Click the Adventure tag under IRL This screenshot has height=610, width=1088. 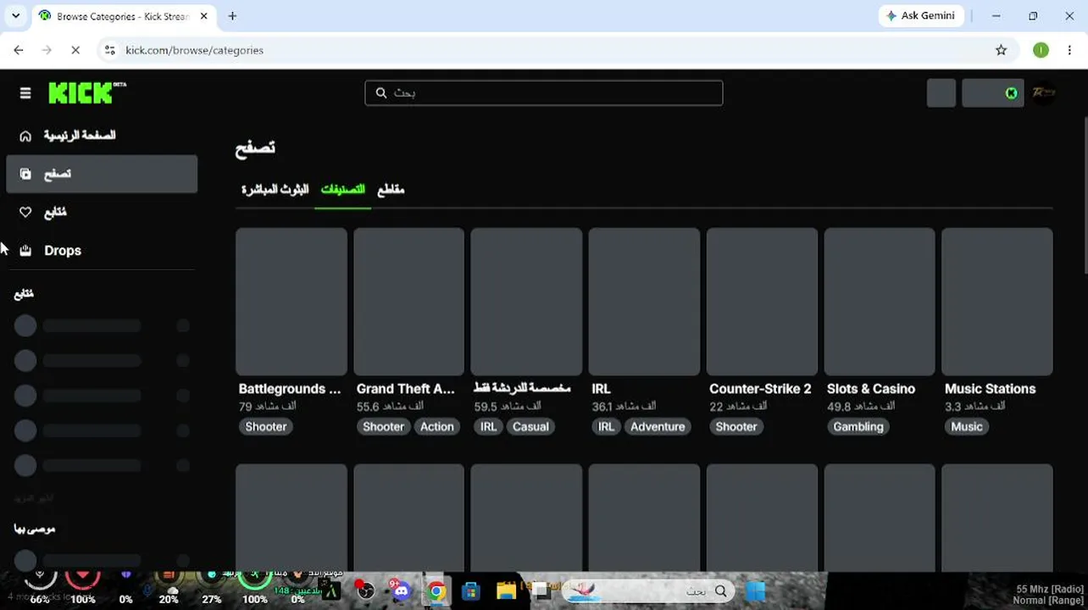coord(658,427)
